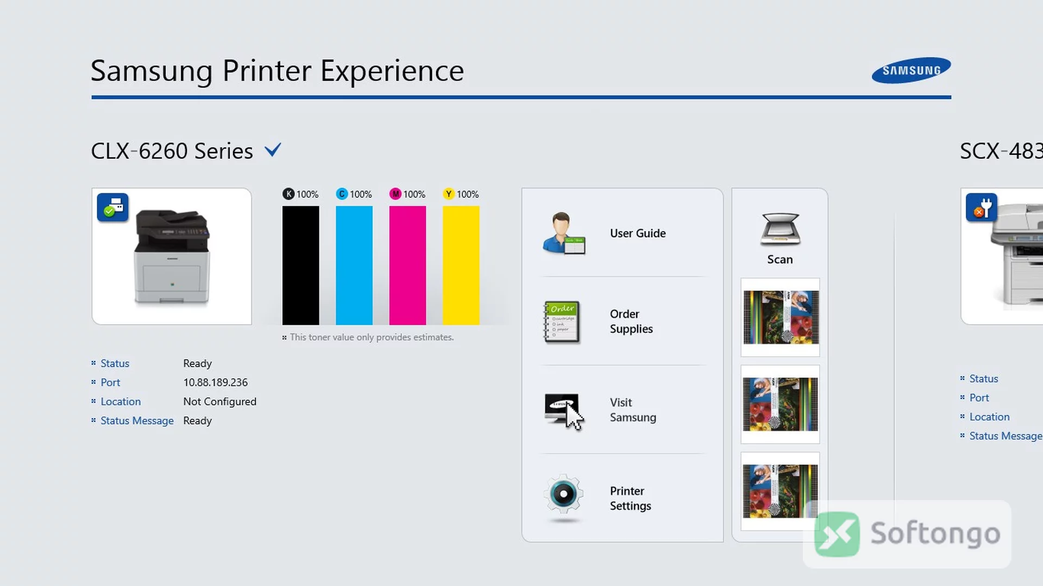Click the Samsung Printer Experience title
Image resolution: width=1043 pixels, height=586 pixels.
click(x=277, y=71)
